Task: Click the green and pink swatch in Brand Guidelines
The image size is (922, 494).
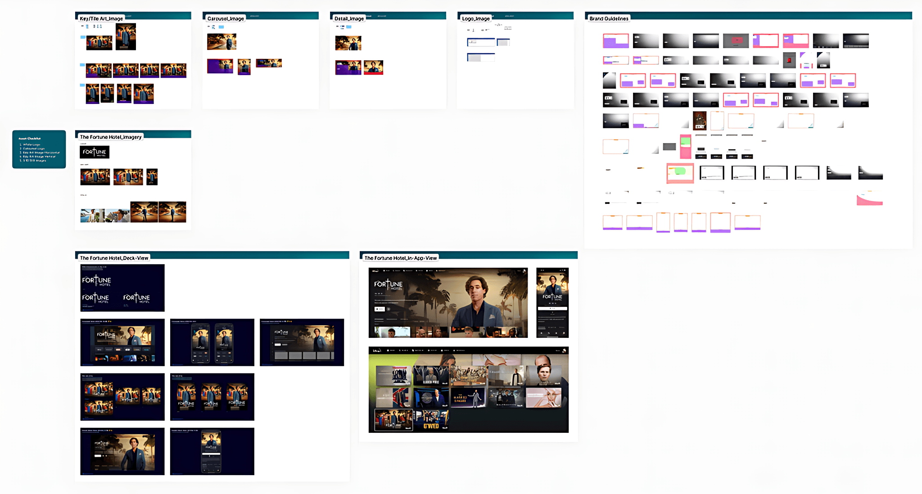Action: [x=685, y=147]
